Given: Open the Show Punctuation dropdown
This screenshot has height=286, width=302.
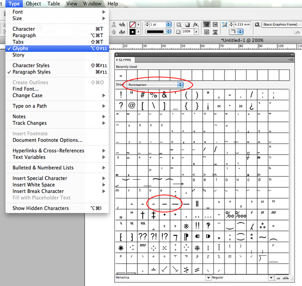Looking at the screenshot, I should tap(155, 85).
